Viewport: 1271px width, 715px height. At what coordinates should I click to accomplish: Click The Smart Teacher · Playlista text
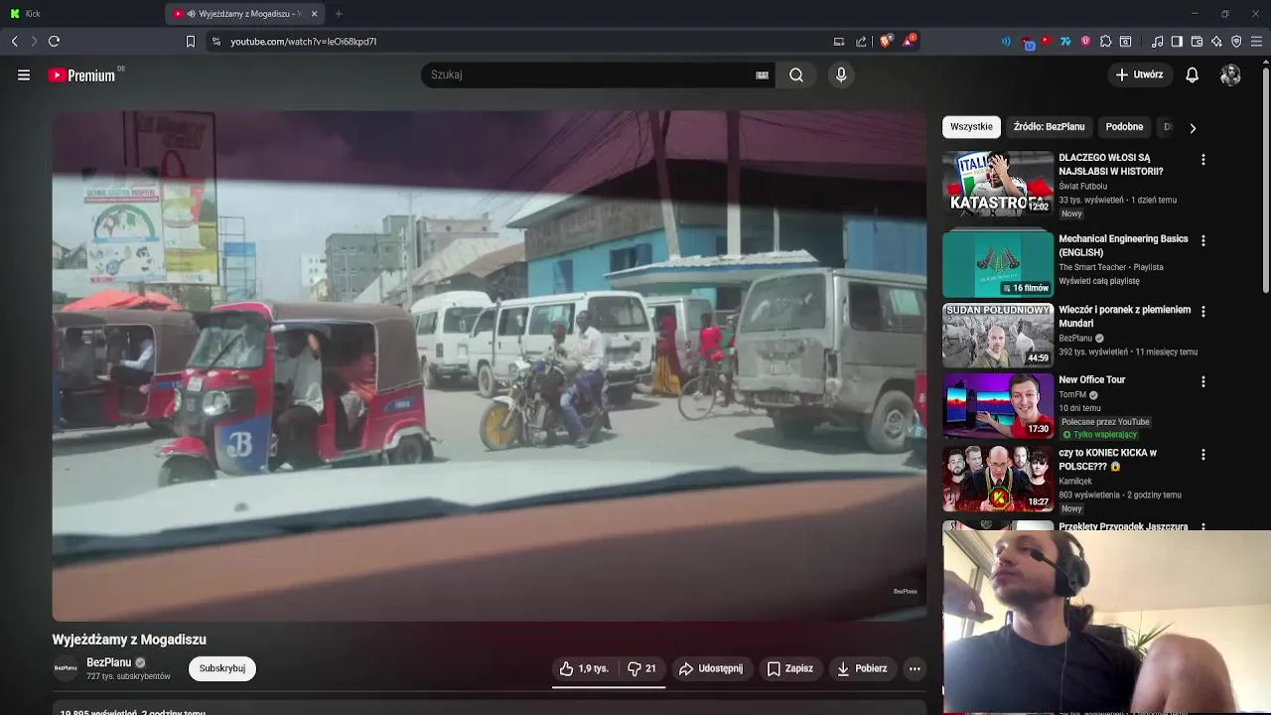click(x=1111, y=267)
